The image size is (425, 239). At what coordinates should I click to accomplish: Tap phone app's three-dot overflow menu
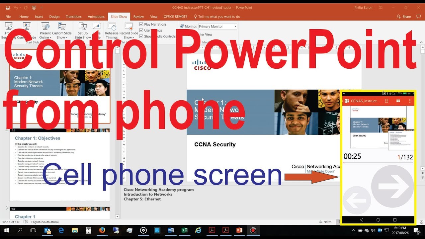pyautogui.click(x=410, y=101)
